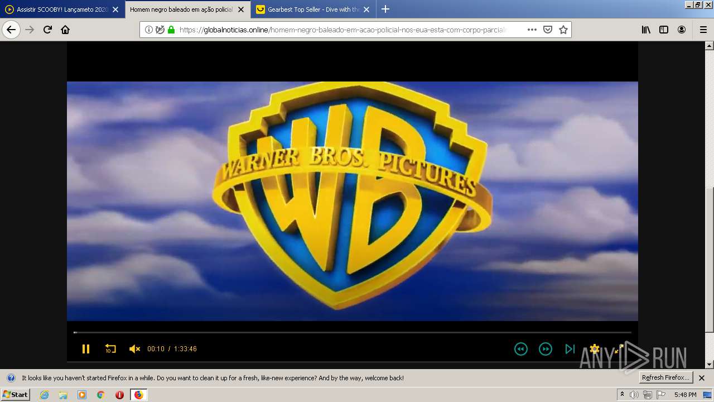Bookmark this page with star icon
Image resolution: width=714 pixels, height=402 pixels.
(563, 30)
